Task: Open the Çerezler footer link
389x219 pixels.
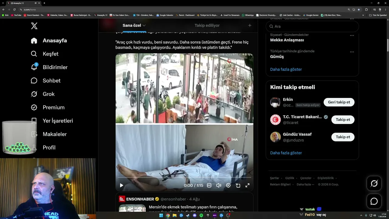Action: (306, 178)
